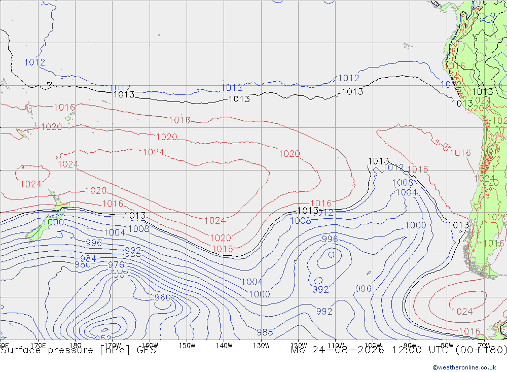
Task: Select the 'Mo 24-08-2026 12:00 UTC' timestamp
Action: pos(371,350)
